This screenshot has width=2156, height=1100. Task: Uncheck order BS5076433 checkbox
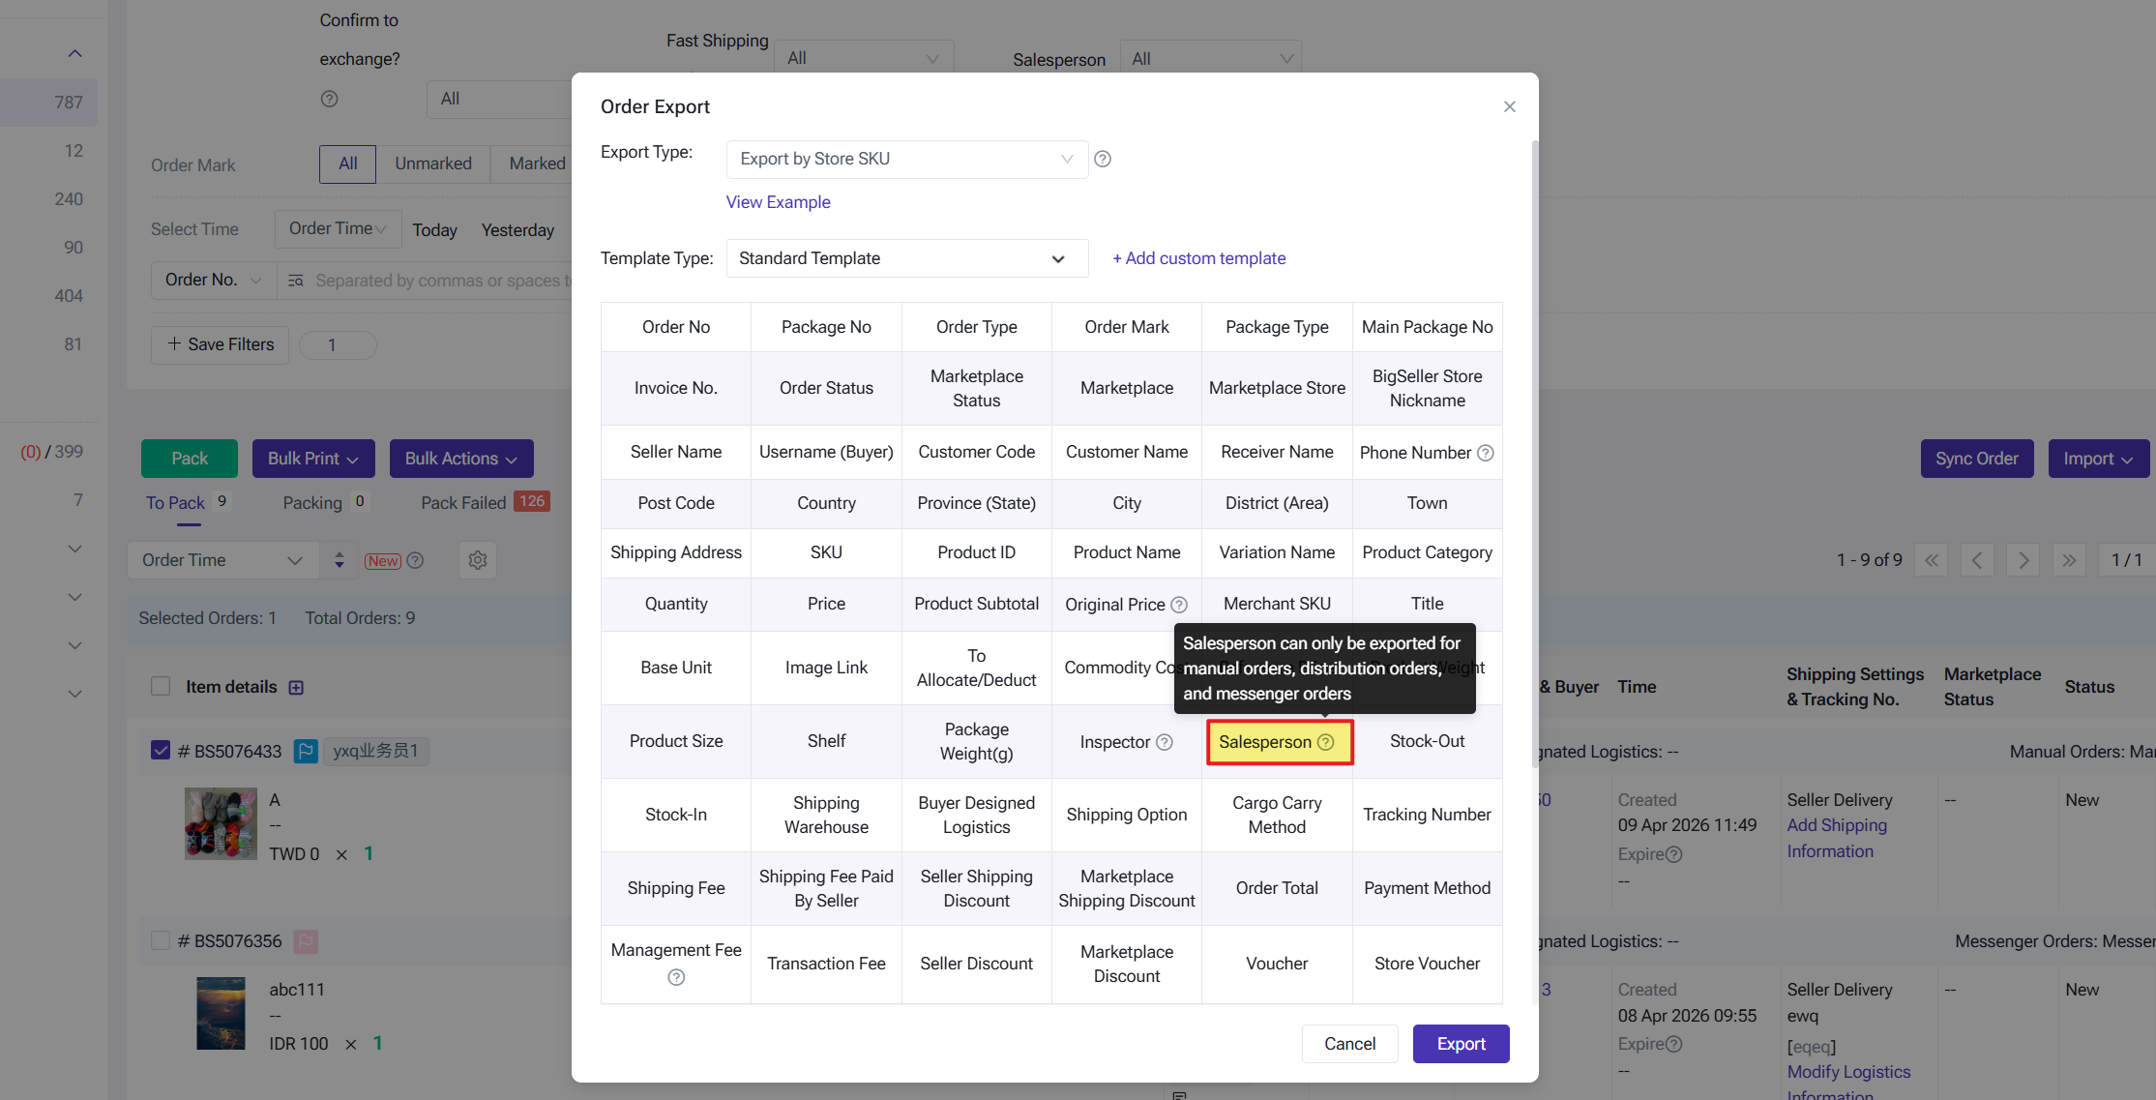[x=161, y=751]
